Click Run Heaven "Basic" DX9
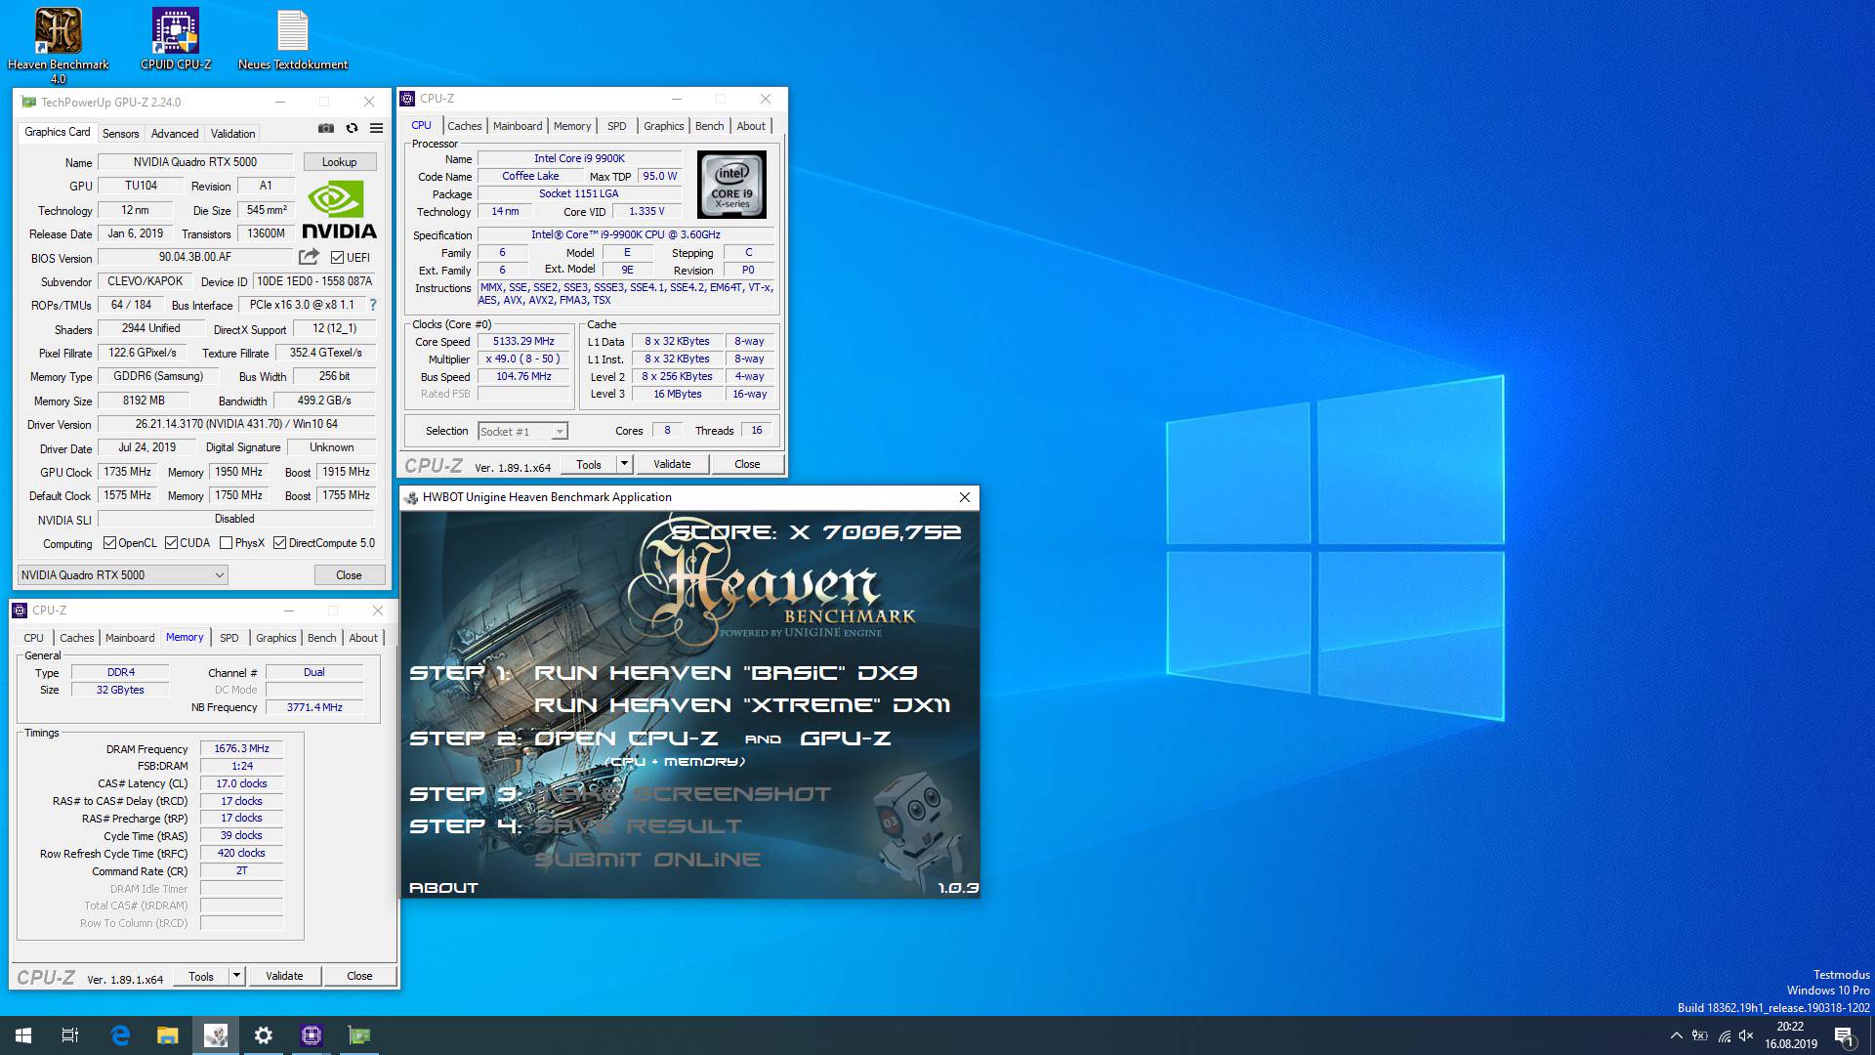The height and width of the screenshot is (1055, 1875). click(x=726, y=673)
